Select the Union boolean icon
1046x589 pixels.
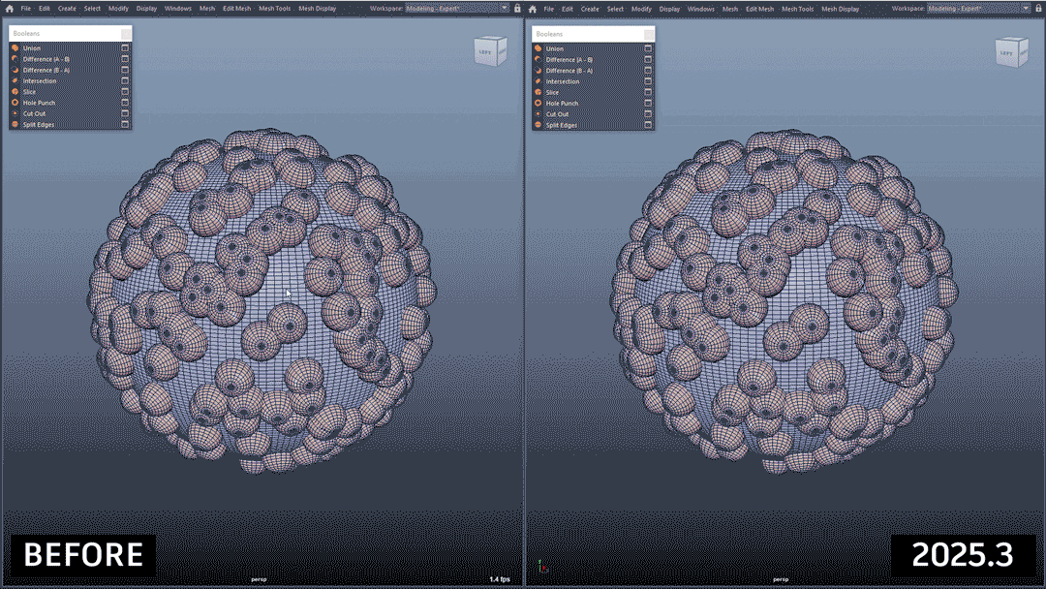(16, 47)
